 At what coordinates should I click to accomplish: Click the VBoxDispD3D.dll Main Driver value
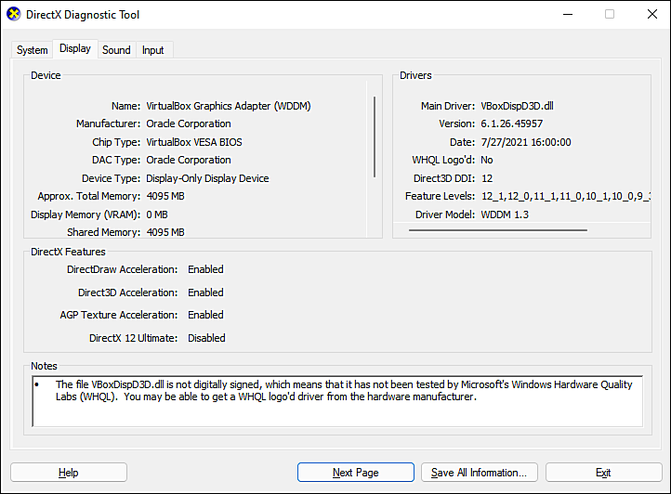tap(519, 106)
